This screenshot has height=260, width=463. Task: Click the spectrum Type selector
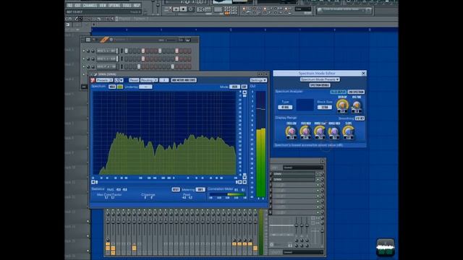285,108
